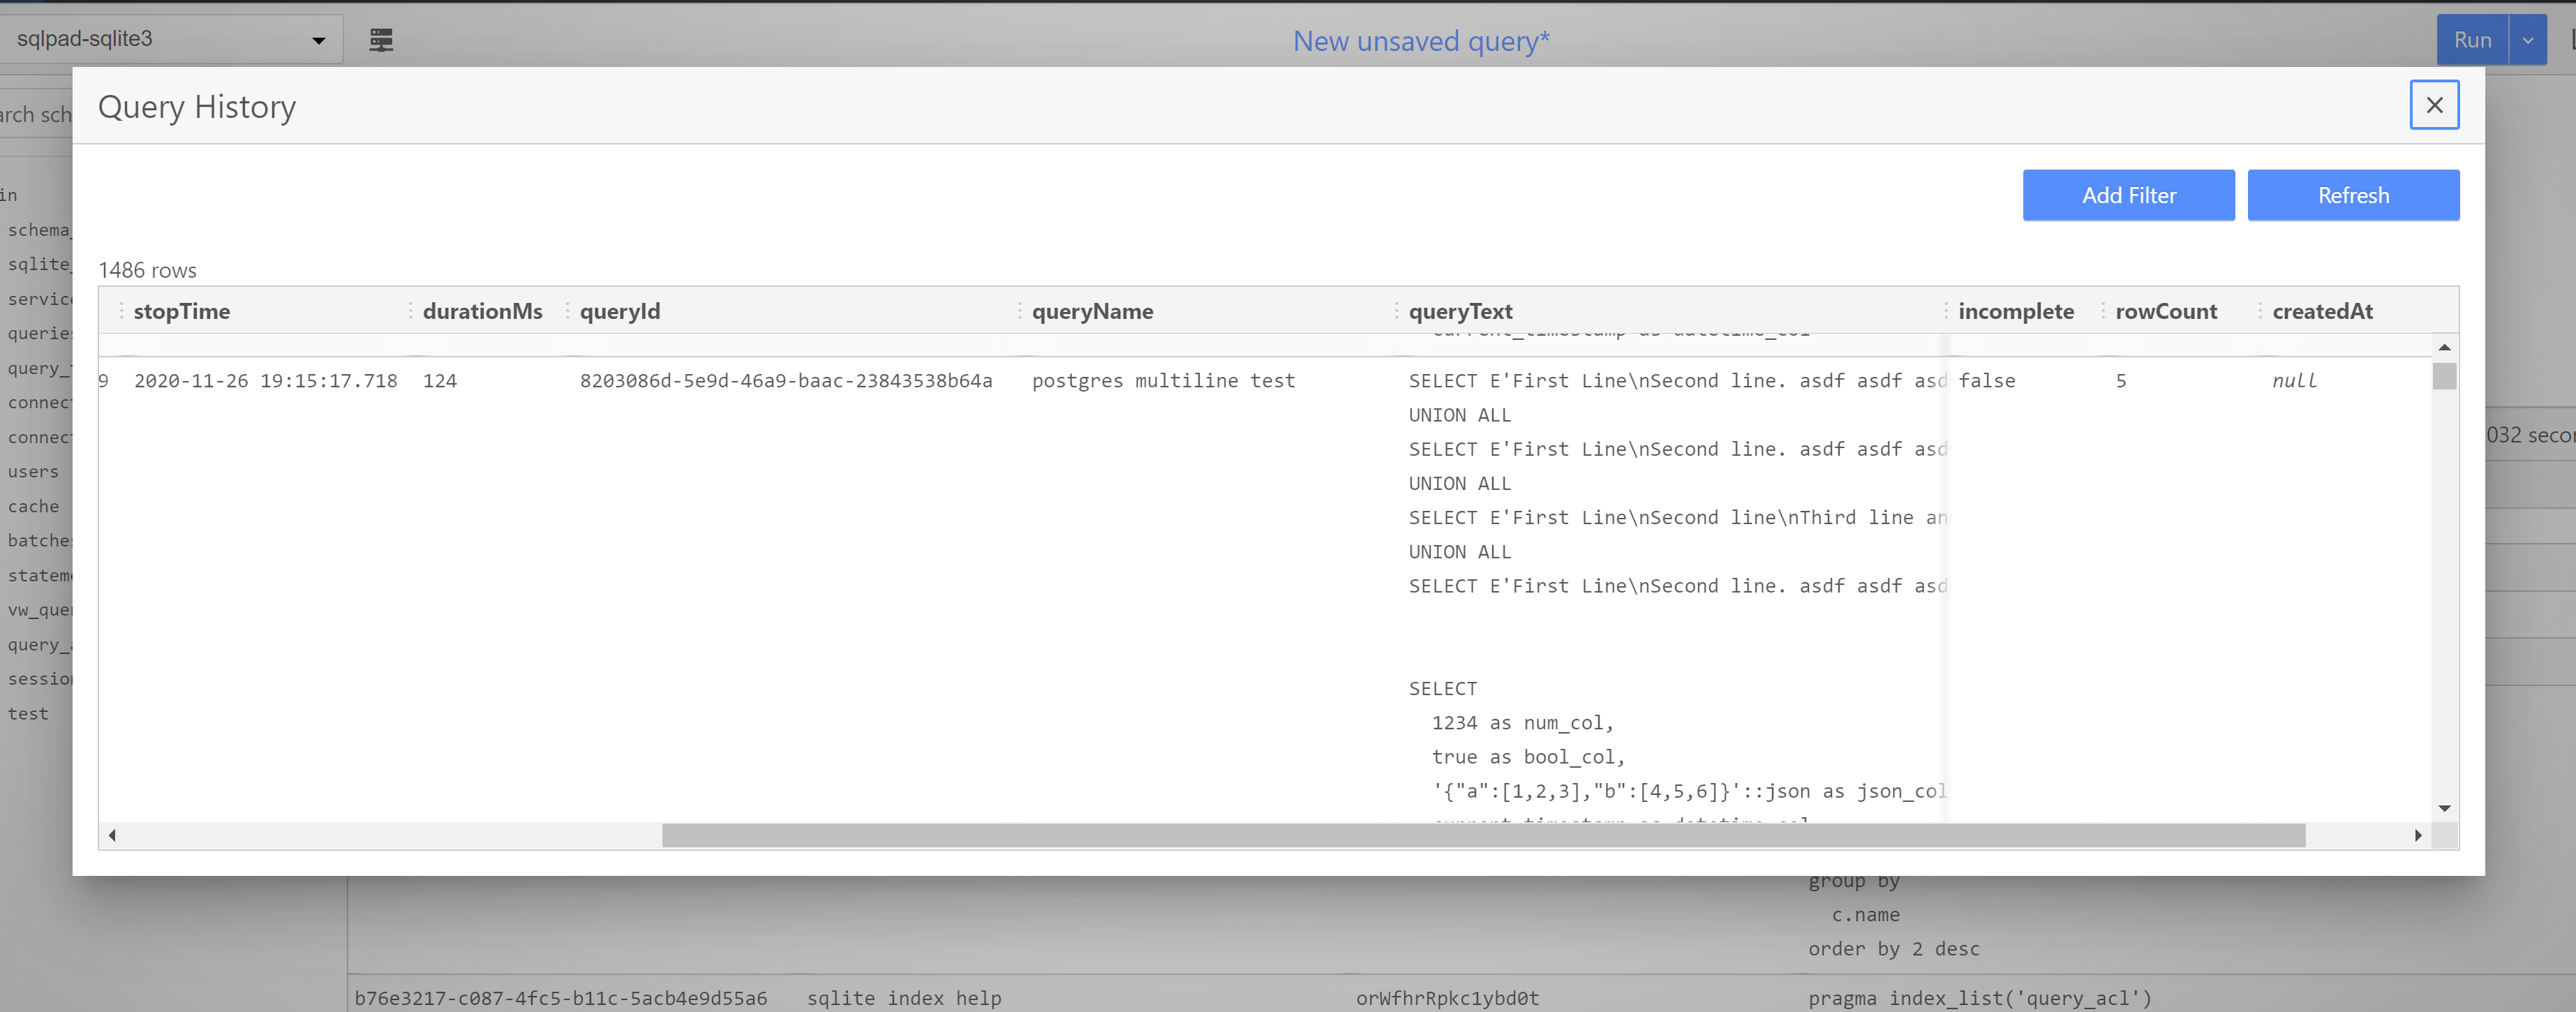Click the schema sidebar toggle icon

coord(381,40)
